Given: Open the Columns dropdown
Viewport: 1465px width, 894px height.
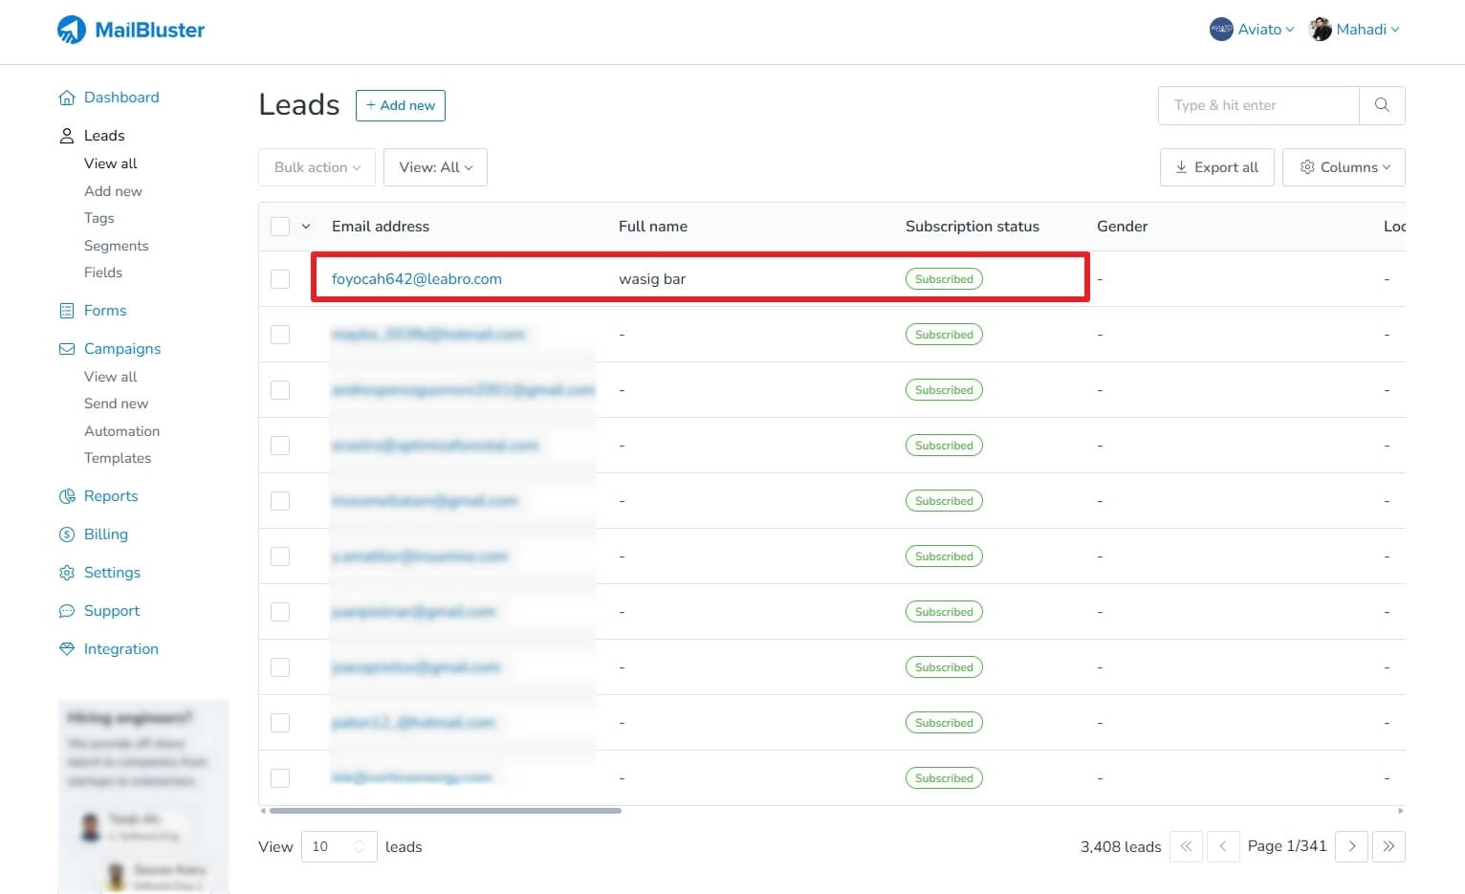Looking at the screenshot, I should pyautogui.click(x=1344, y=167).
